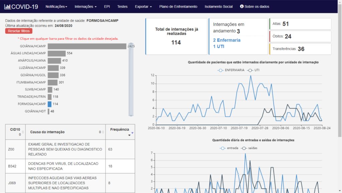342x193 pixels.
Task: Click the info icon beside Sobre os dados
Action: [242, 6]
